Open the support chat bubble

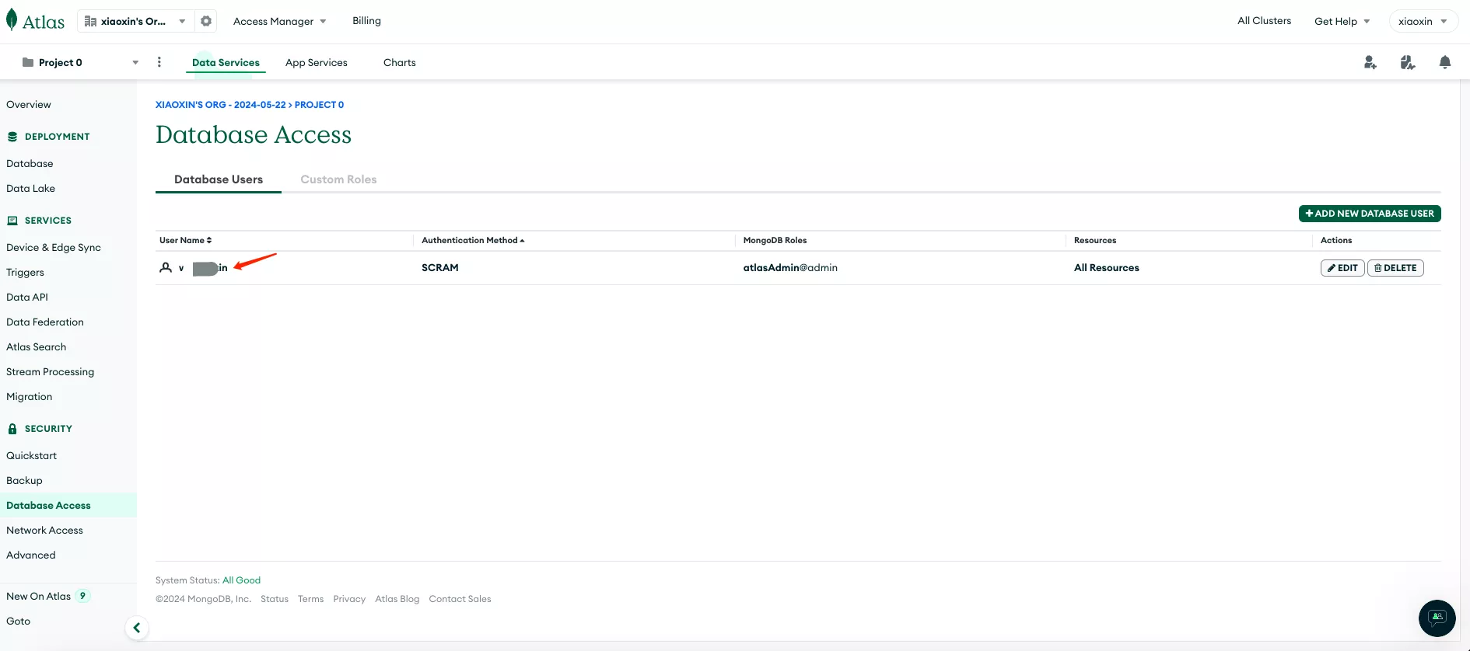click(x=1437, y=618)
